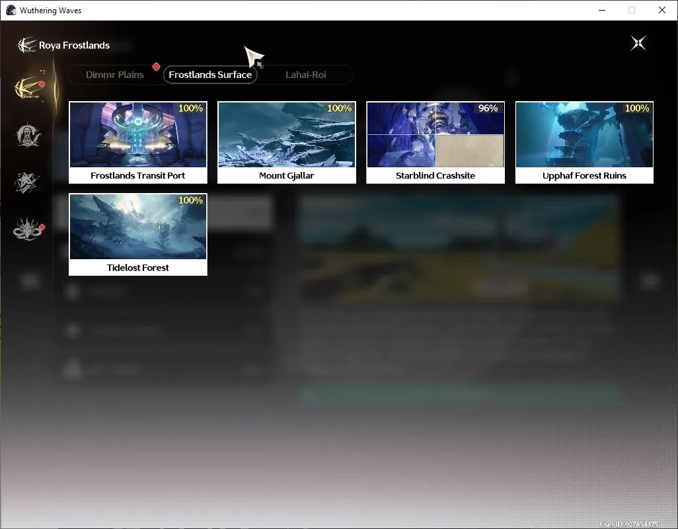Click the Wuthering Waves app icon in the title bar
678x529 pixels.
pyautogui.click(x=11, y=10)
